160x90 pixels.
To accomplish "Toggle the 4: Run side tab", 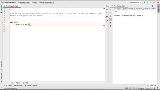I will (x=158, y=9).
